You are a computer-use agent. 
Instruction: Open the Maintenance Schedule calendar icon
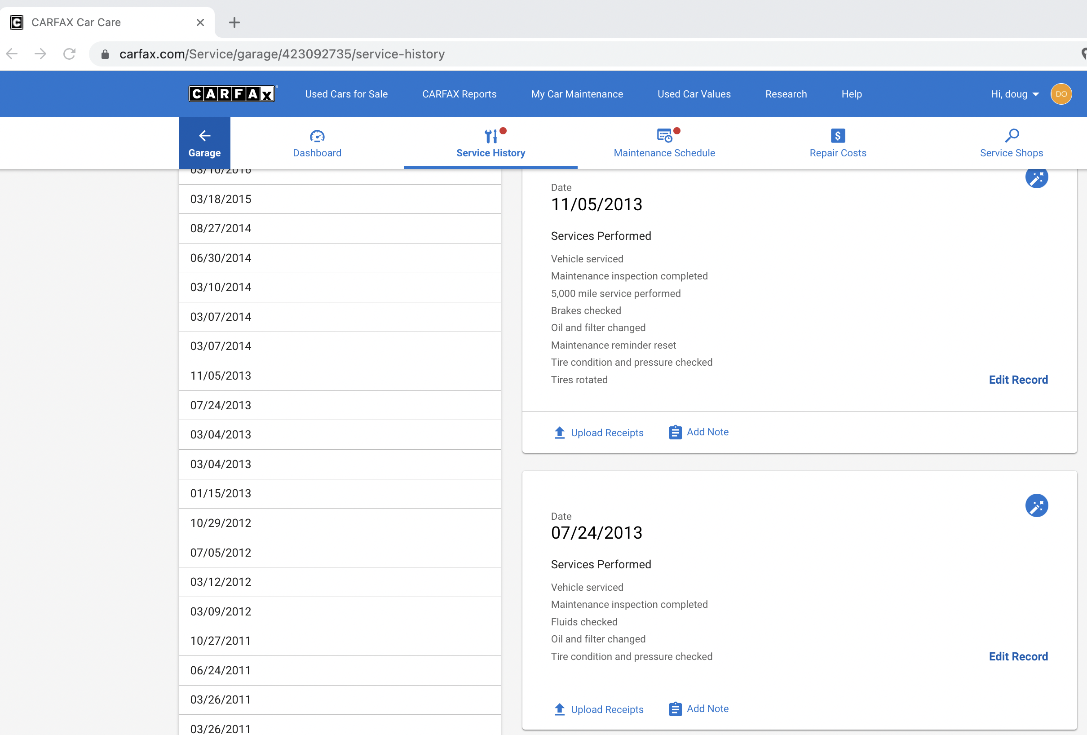[664, 136]
